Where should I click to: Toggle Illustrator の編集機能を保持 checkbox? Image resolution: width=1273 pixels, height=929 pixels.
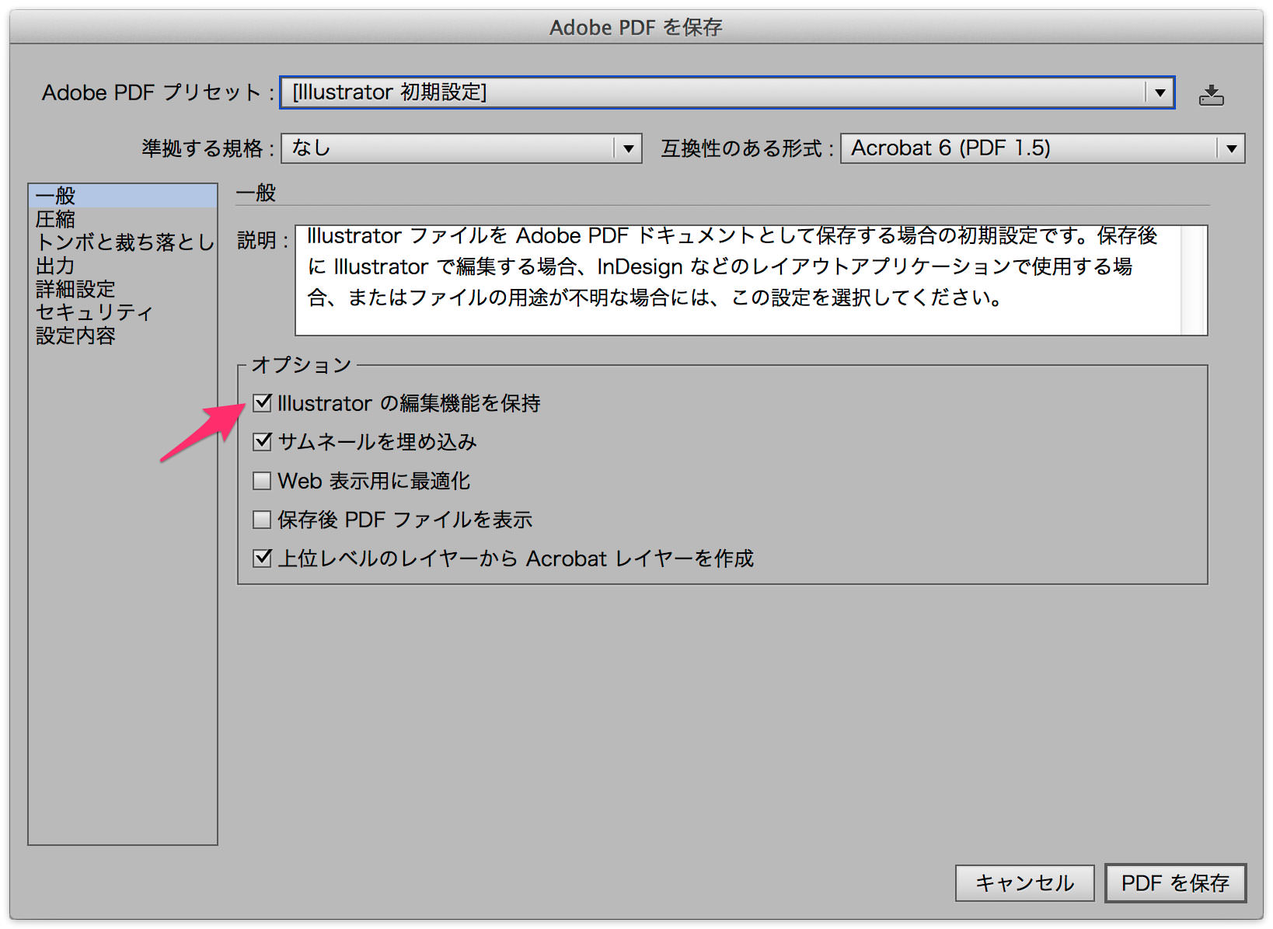click(263, 402)
